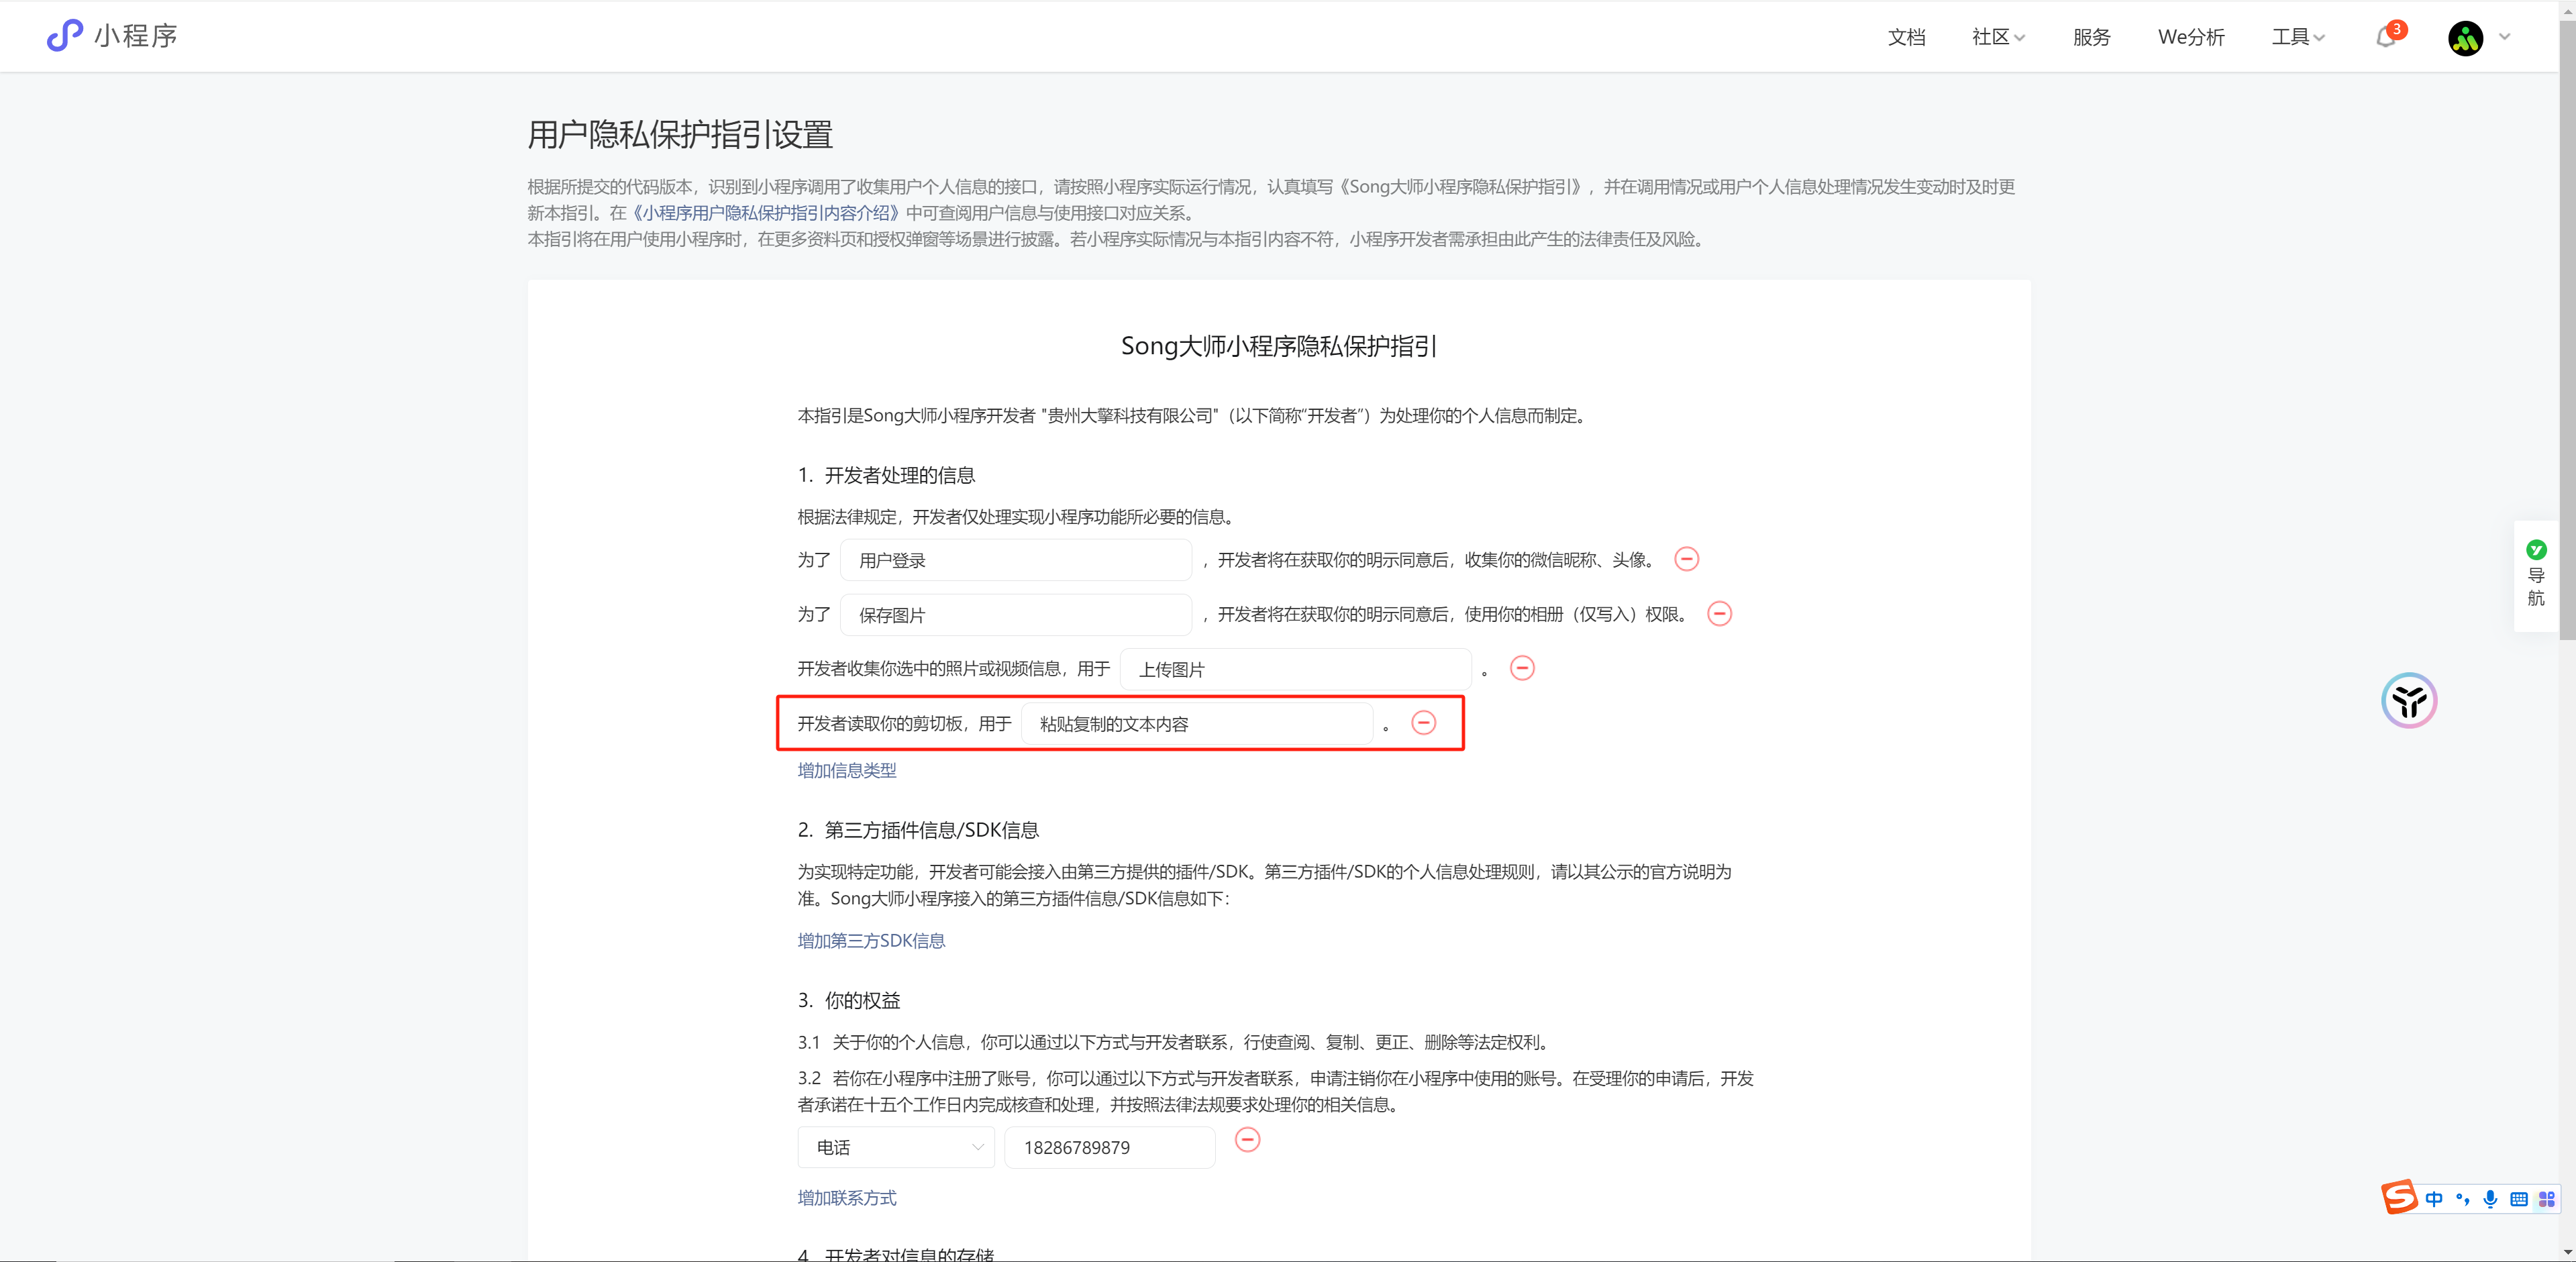The image size is (2576, 1262).
Task: Click the user avatar icon
Action: click(2465, 38)
